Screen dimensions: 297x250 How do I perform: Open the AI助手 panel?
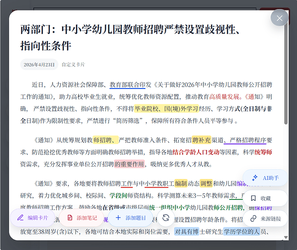pos(265,178)
